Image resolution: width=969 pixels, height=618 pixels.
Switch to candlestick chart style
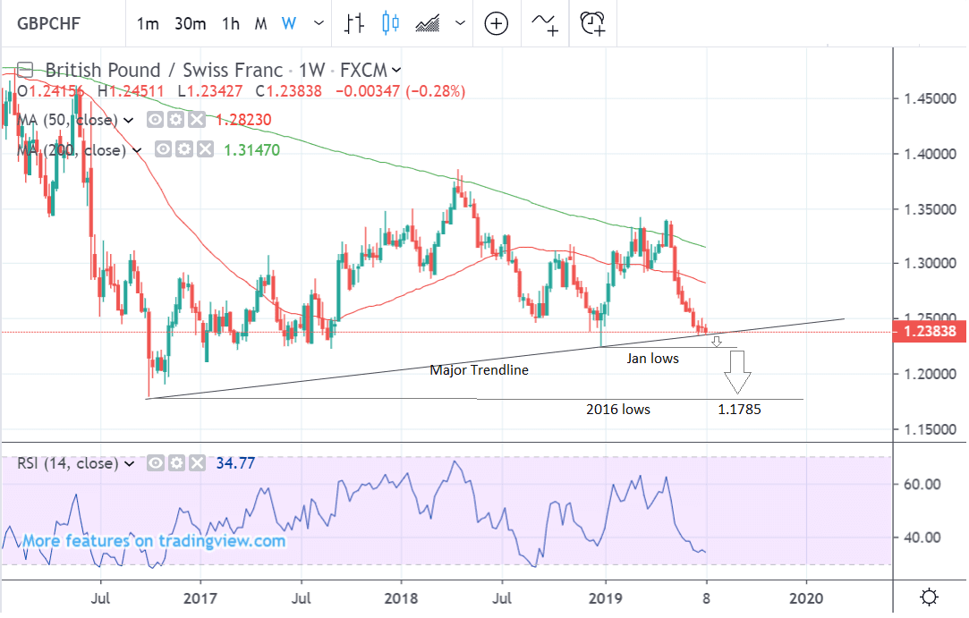390,24
